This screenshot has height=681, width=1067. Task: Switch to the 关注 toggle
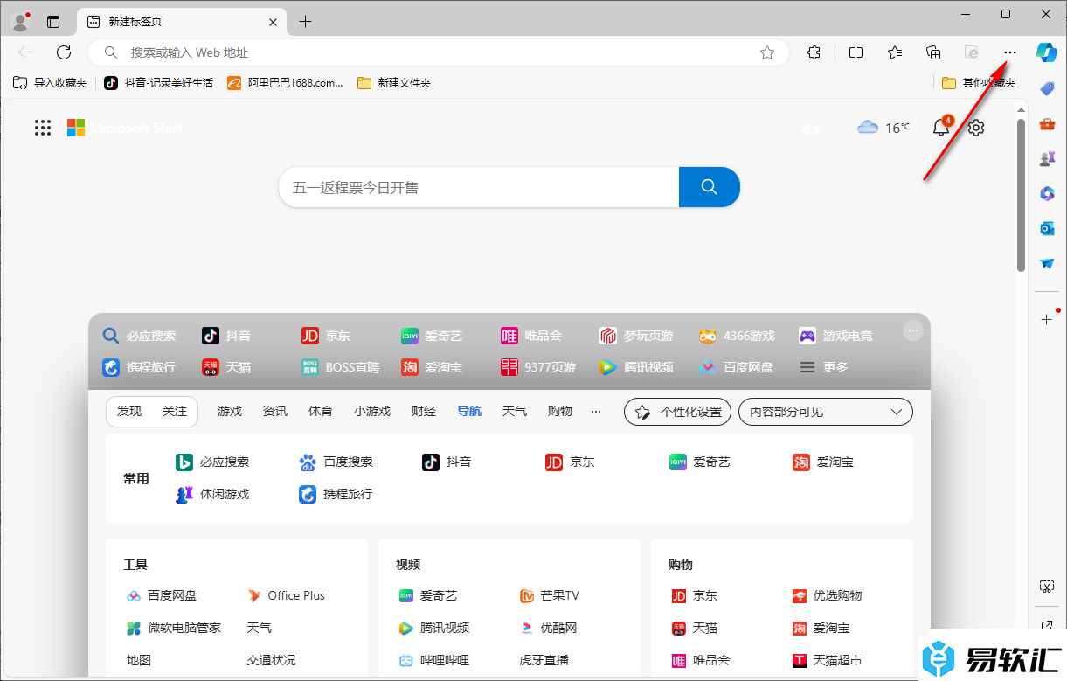pos(175,411)
